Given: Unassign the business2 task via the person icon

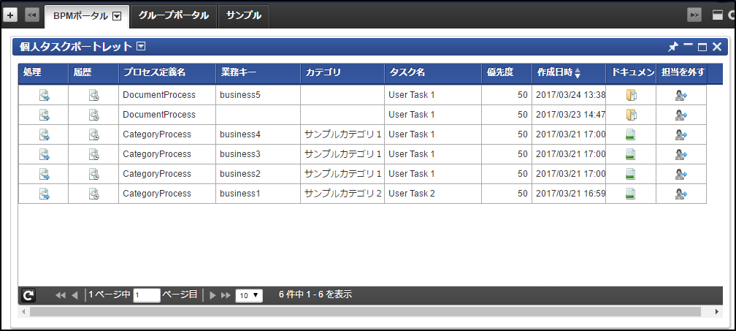Looking at the screenshot, I should [681, 174].
